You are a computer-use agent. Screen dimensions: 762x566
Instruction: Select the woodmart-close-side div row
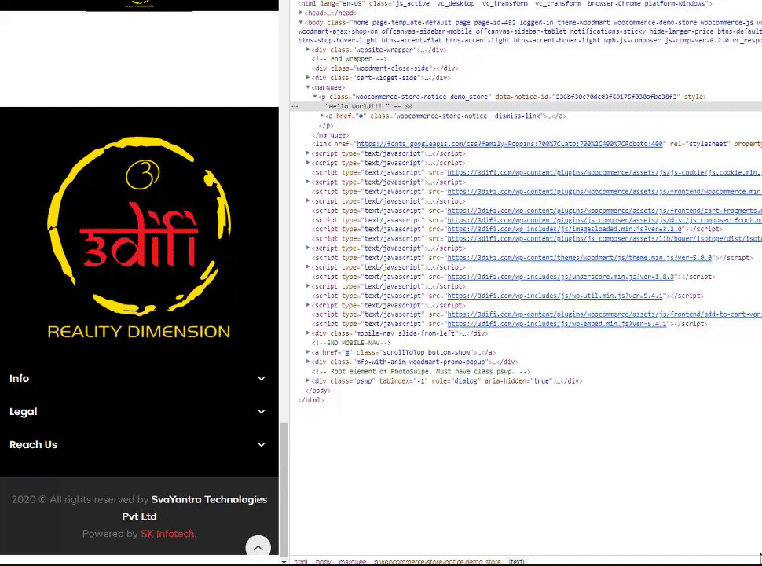click(385, 68)
